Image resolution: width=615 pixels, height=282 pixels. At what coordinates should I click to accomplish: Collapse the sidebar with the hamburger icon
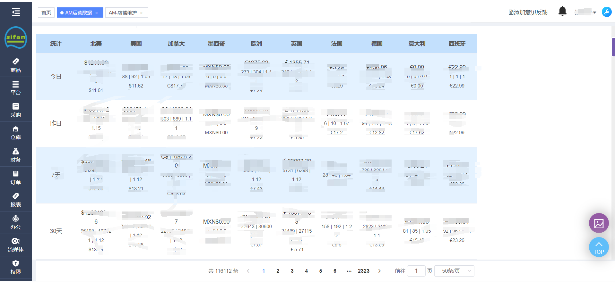(16, 12)
